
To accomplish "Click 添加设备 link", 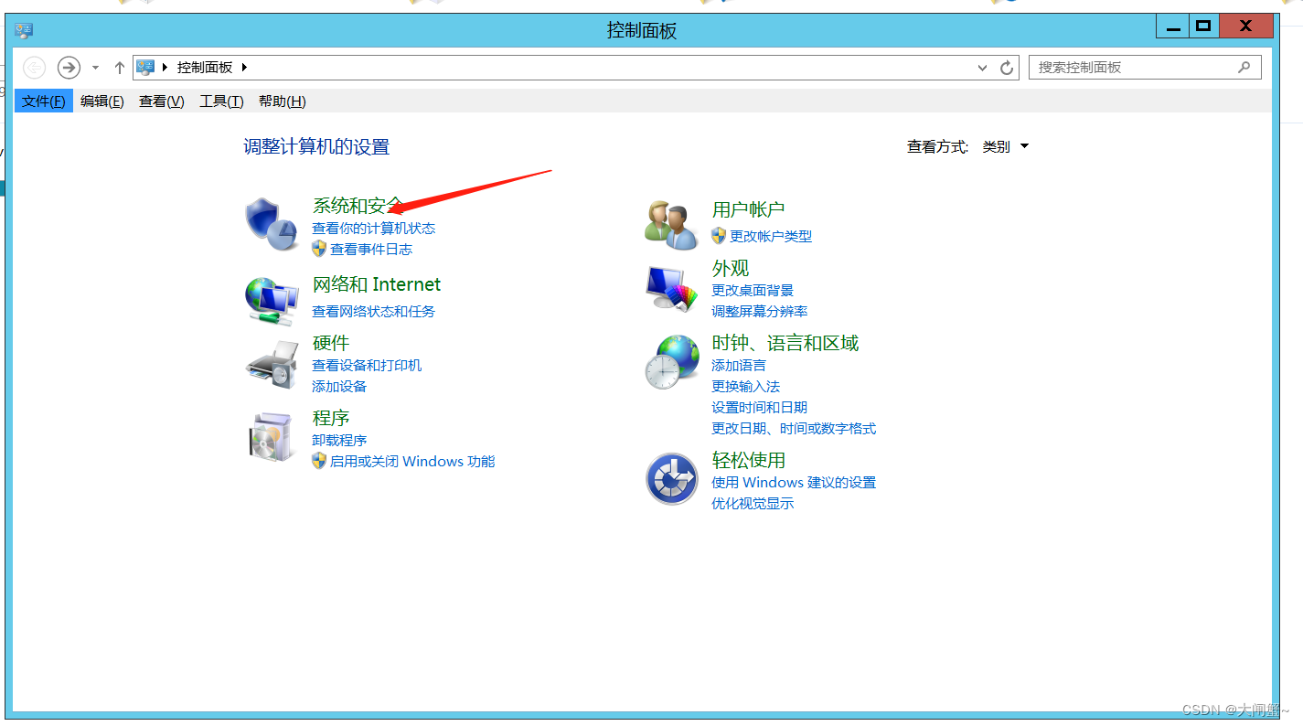I will pyautogui.click(x=339, y=387).
